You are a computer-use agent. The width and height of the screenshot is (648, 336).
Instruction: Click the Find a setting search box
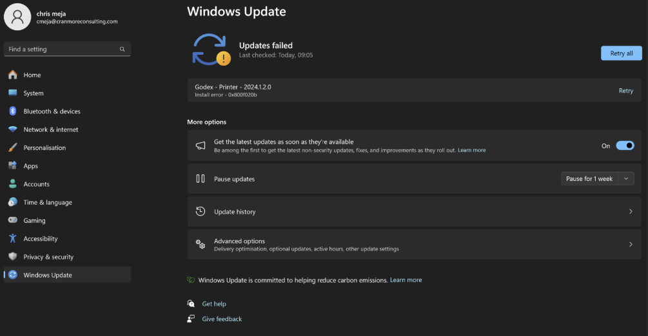pos(67,49)
